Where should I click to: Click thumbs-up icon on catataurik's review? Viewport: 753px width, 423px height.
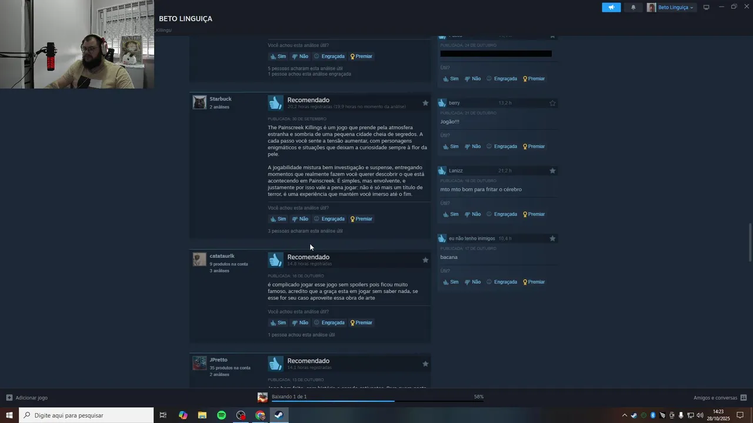275,260
